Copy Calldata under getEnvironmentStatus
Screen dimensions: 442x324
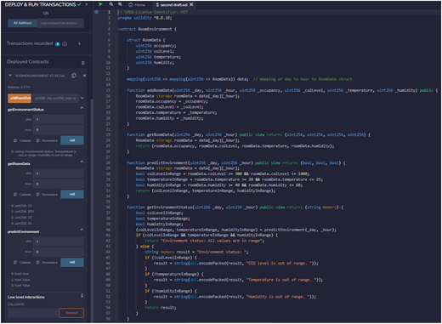point(22,140)
